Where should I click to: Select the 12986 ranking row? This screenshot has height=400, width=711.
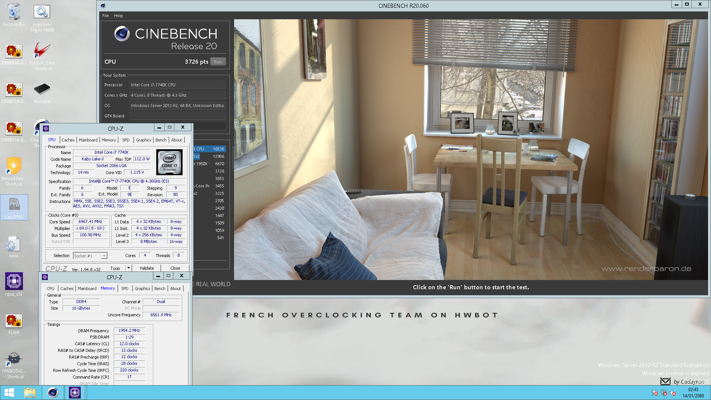point(209,156)
